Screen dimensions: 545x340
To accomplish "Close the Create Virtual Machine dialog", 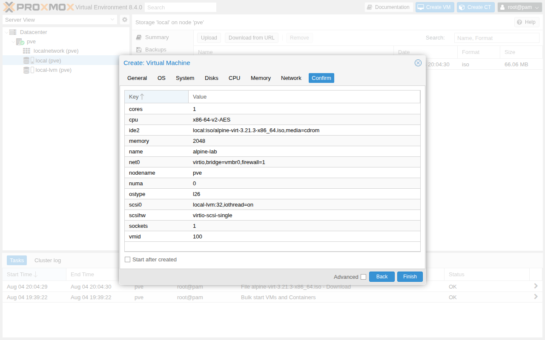I will click(418, 63).
